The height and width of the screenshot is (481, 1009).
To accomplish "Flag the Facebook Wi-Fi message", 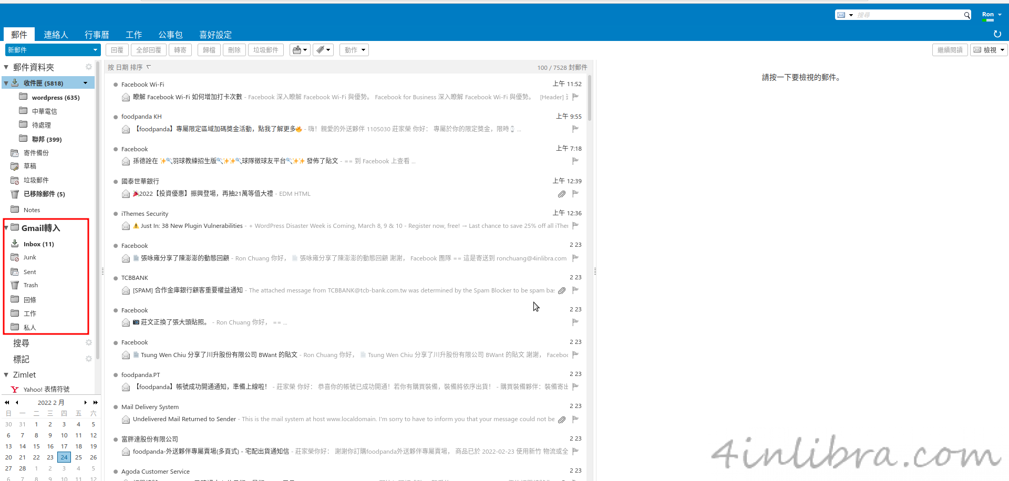I will coord(575,97).
